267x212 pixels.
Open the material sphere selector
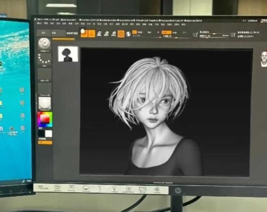[44, 103]
